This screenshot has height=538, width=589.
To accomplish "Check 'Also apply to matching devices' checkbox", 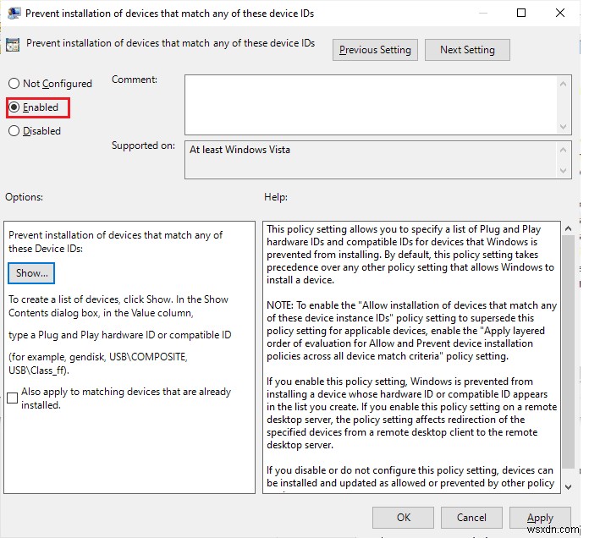I will (13, 398).
